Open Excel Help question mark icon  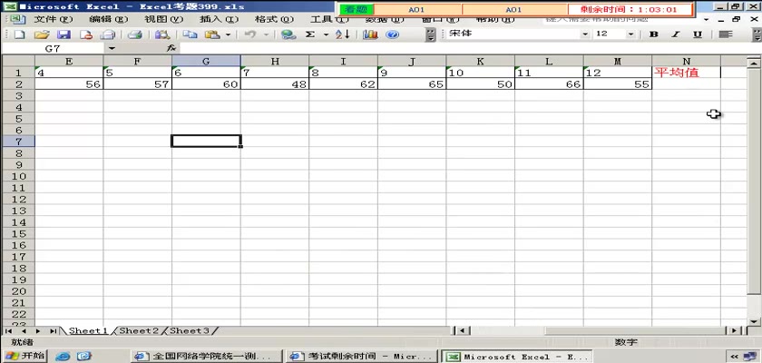[392, 34]
